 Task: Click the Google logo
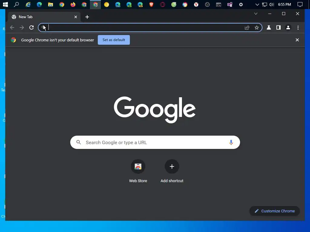click(x=155, y=109)
